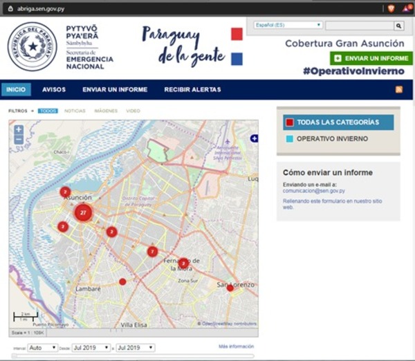Viewport: 415px width, 361px height.
Task: Select the VIDEO filter
Action: pos(133,111)
